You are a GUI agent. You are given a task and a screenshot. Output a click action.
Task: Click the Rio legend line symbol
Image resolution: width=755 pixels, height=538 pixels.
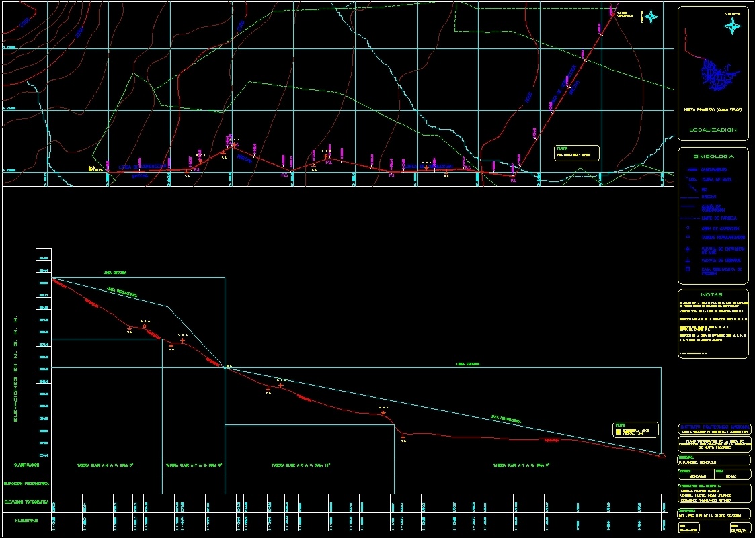[688, 190]
